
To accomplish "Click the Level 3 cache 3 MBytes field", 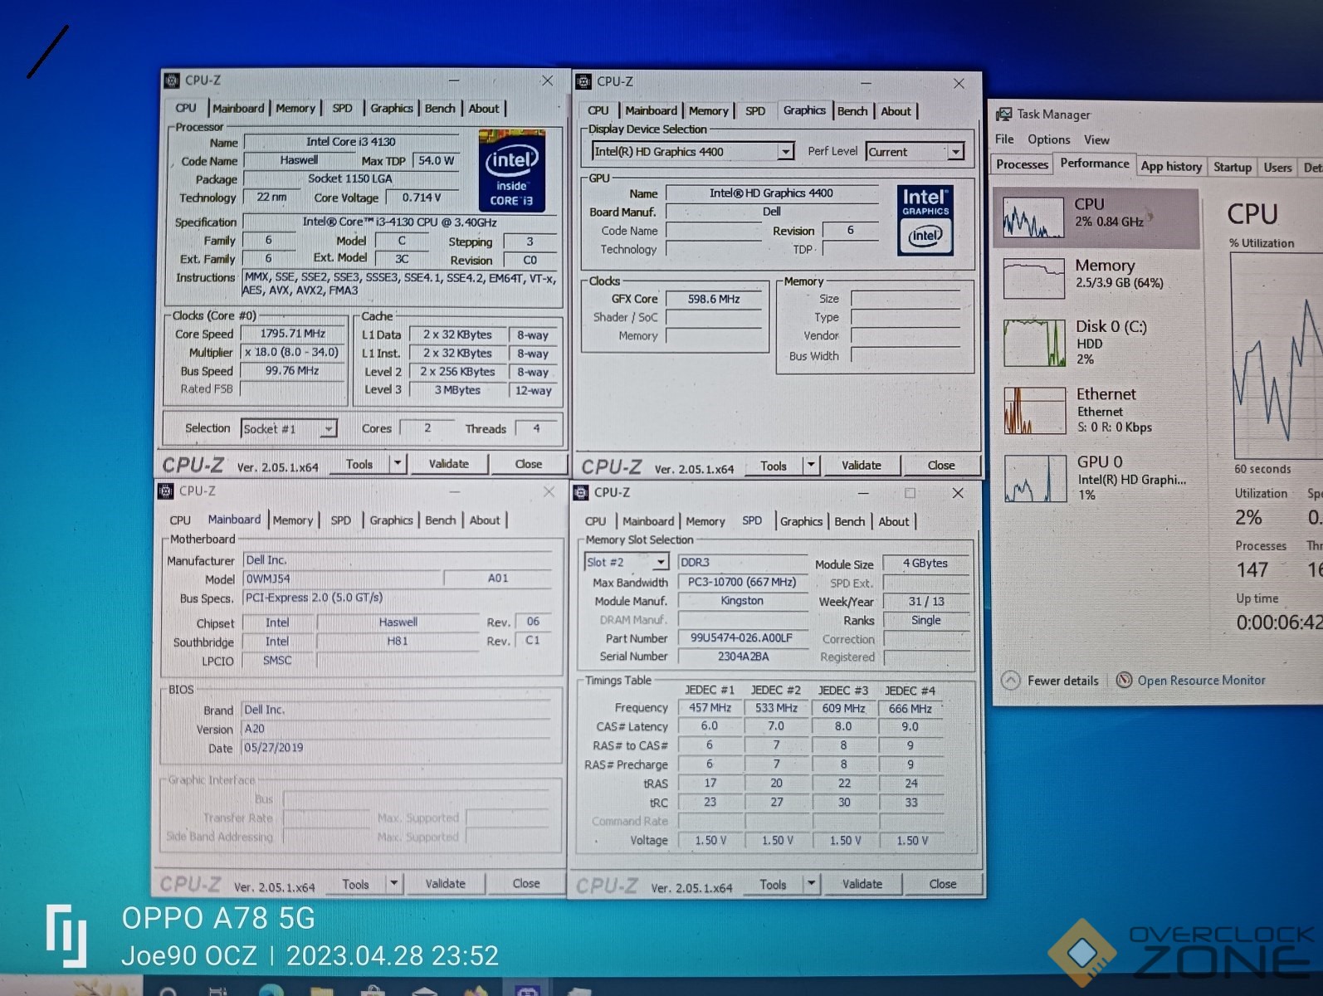I will point(457,390).
